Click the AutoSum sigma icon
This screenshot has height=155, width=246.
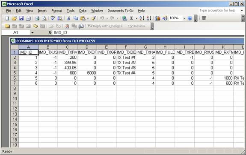pyautogui.click(x=131, y=18)
